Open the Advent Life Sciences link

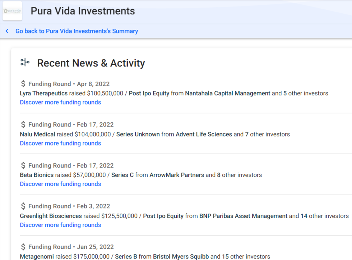[x=204, y=134]
